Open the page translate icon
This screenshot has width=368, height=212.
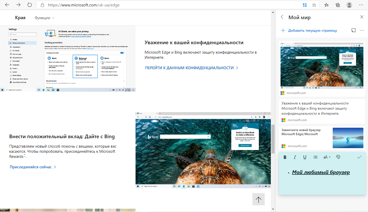(305, 5)
